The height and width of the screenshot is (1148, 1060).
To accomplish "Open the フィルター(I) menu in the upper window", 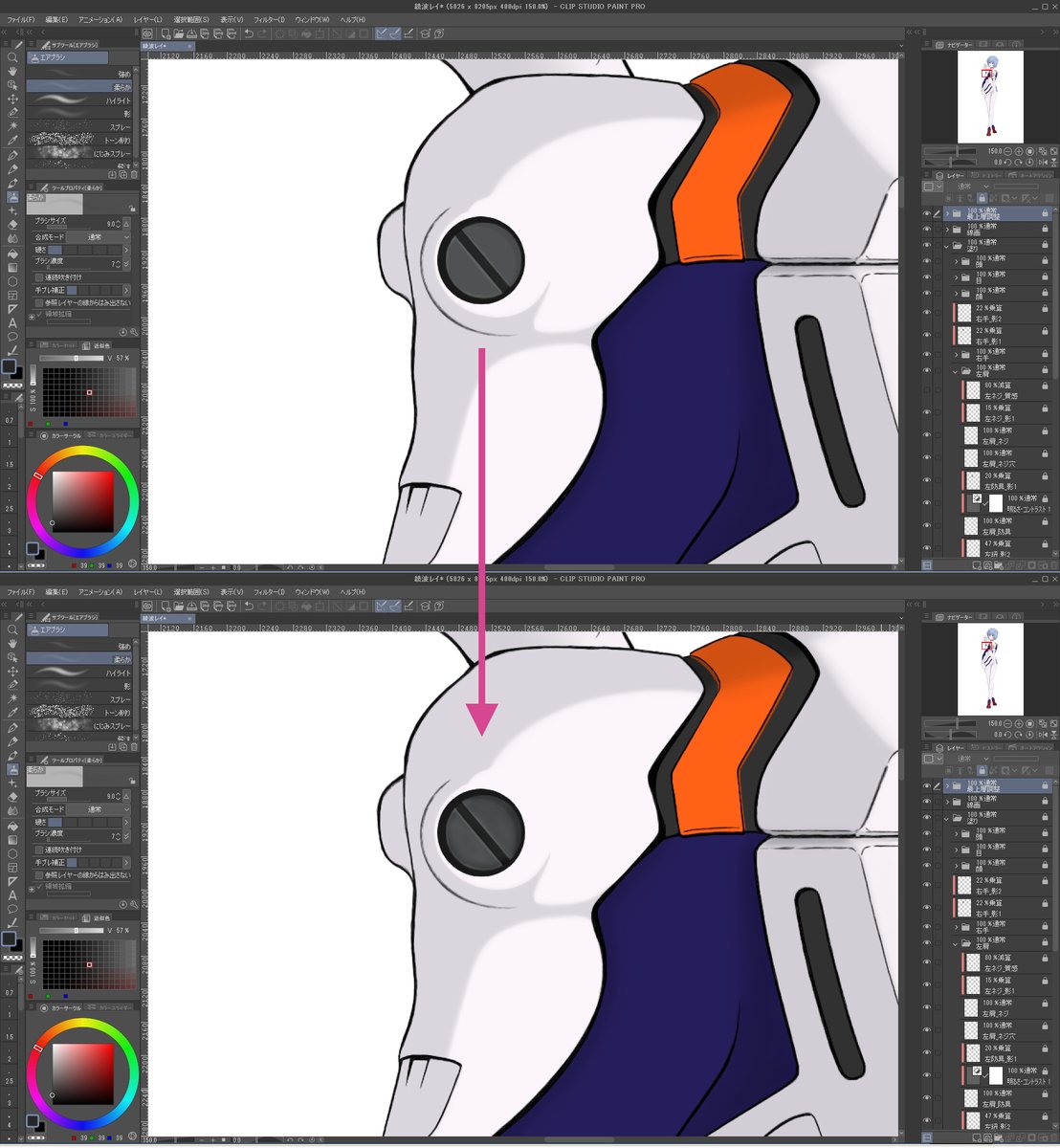I will click(x=269, y=19).
